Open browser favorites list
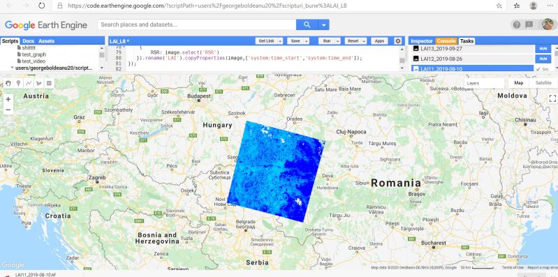This screenshot has width=558, height=277. coord(517,6)
